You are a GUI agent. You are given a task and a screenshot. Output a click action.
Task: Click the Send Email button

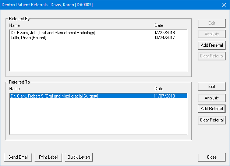(x=18, y=157)
